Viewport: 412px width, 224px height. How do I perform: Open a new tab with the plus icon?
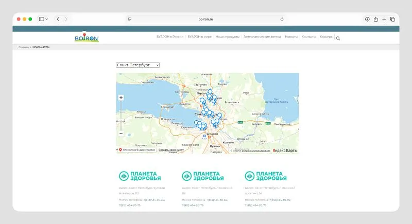click(x=384, y=19)
